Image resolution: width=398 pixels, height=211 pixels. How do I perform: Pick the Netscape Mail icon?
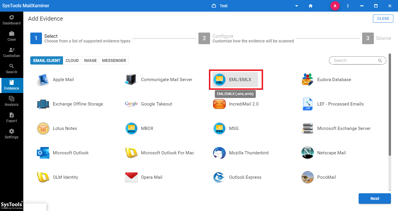click(307, 153)
